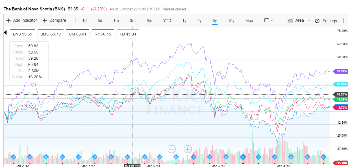Open the calendar date range dropdown

coord(268,20)
